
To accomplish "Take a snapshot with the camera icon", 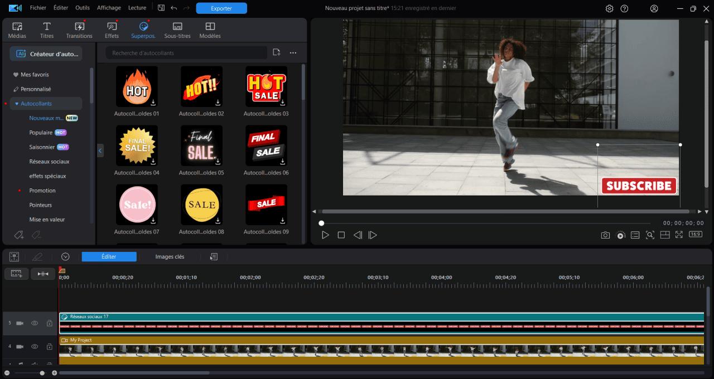I will tap(605, 235).
